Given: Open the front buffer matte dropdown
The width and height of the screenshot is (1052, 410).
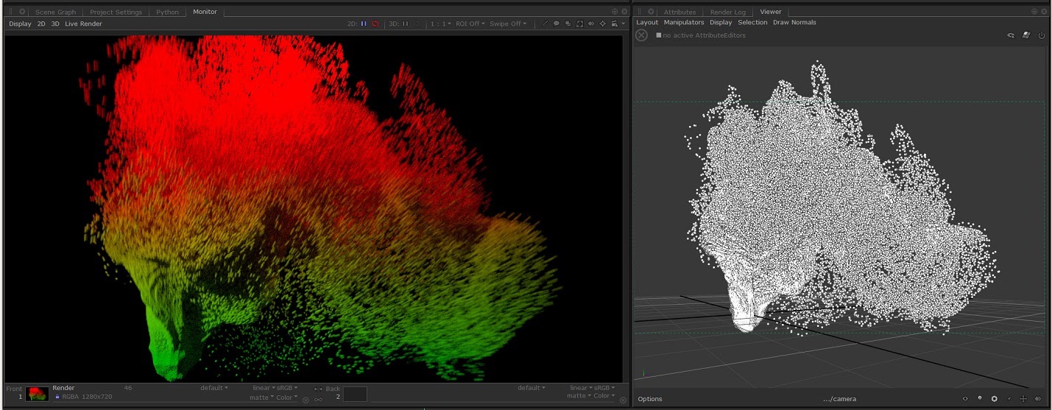Looking at the screenshot, I should (261, 397).
